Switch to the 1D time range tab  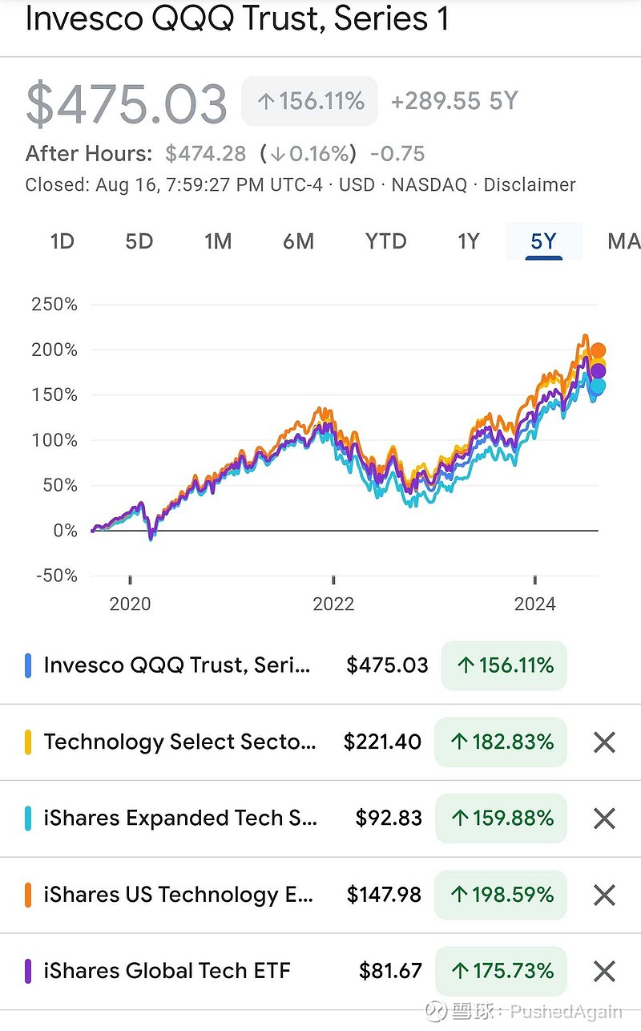coord(62,241)
